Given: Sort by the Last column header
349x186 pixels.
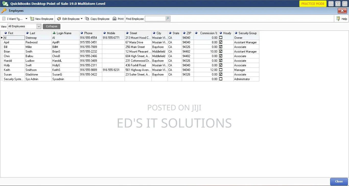Looking at the screenshot, I should pyautogui.click(x=38, y=33).
